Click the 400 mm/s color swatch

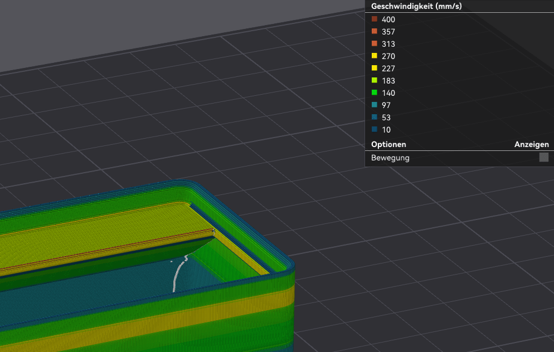(375, 19)
